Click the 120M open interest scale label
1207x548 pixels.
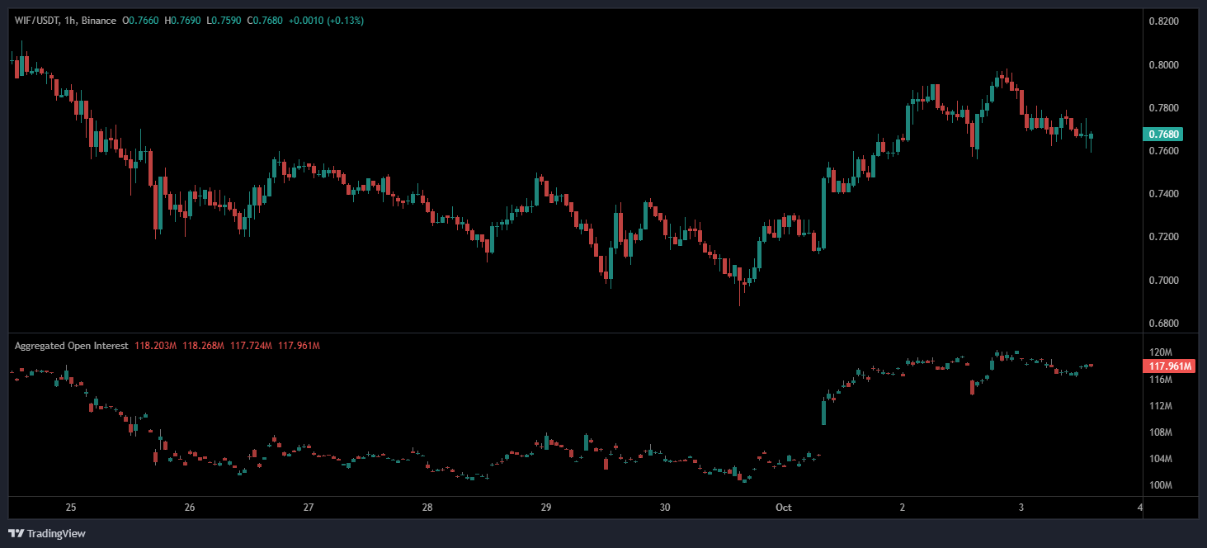[1160, 352]
